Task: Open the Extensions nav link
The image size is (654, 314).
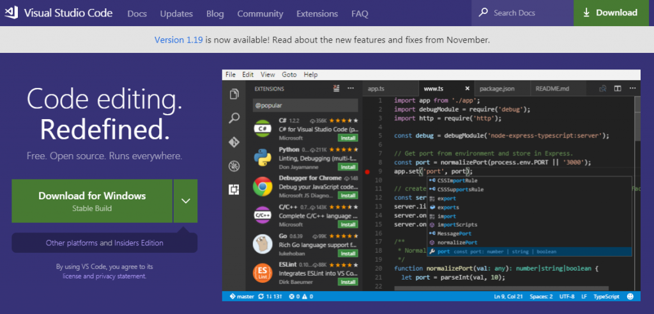Action: (x=317, y=14)
